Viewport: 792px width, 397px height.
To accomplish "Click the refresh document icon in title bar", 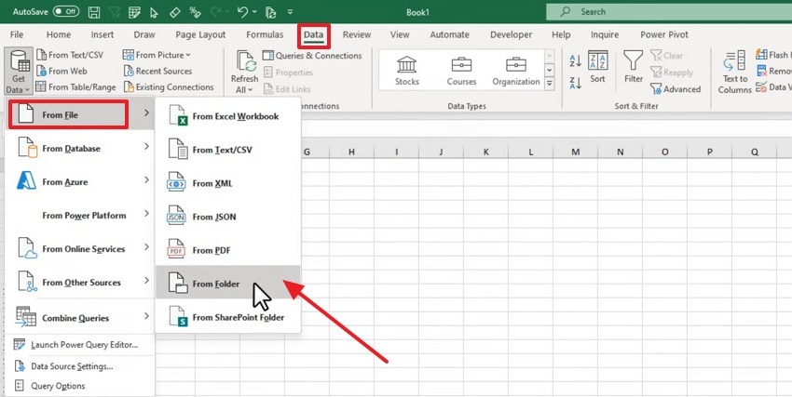I will coord(271,12).
